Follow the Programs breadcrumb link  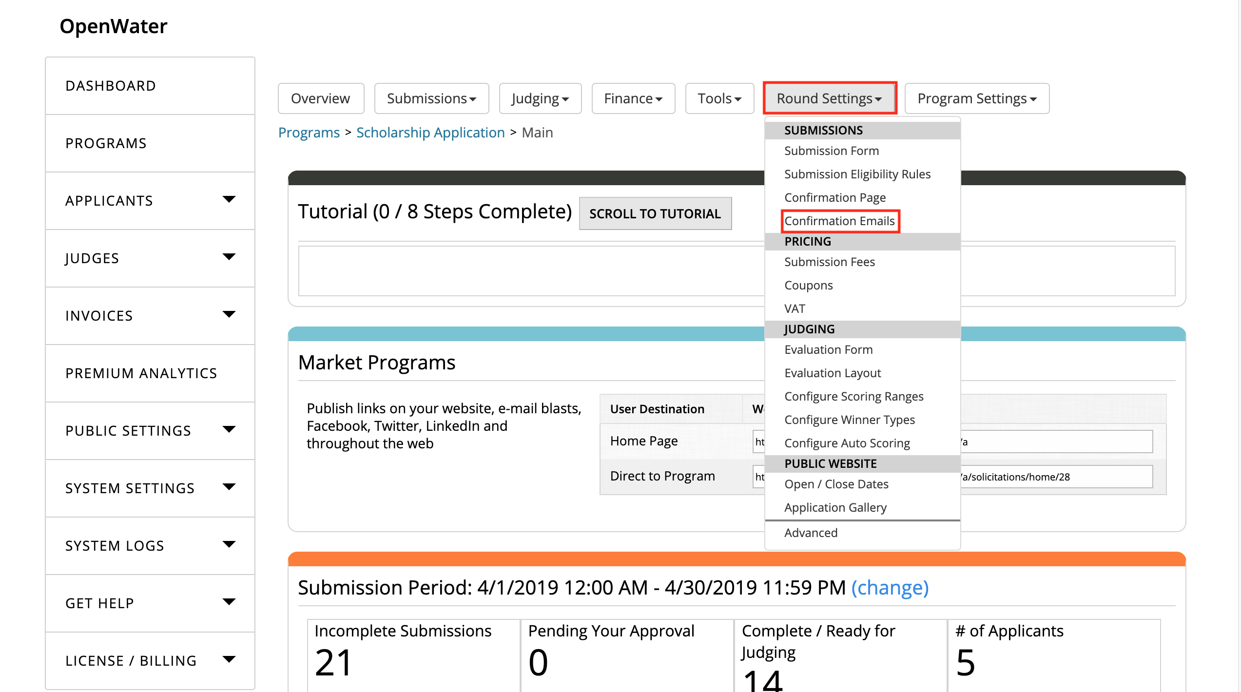(309, 133)
